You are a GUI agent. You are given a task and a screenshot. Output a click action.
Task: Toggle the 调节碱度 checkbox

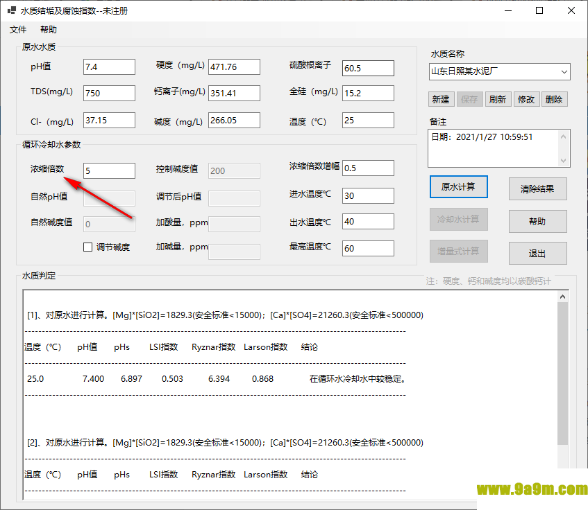click(x=87, y=247)
